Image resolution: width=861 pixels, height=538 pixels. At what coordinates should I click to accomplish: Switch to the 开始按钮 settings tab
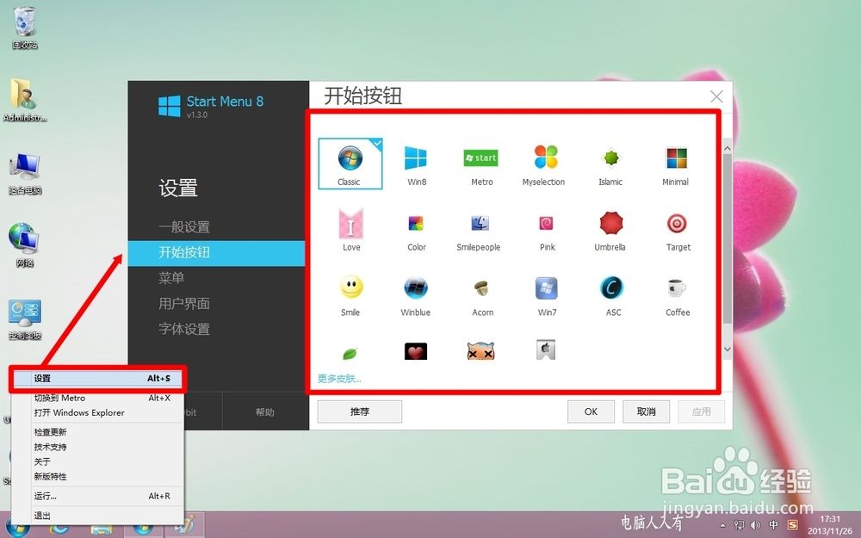tap(216, 252)
